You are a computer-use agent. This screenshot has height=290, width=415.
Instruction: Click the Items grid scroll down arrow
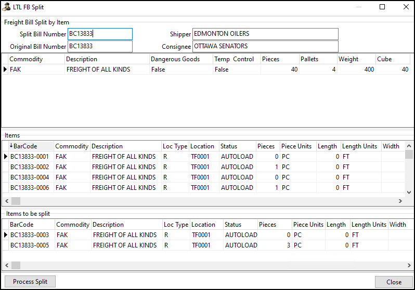pyautogui.click(x=409, y=192)
